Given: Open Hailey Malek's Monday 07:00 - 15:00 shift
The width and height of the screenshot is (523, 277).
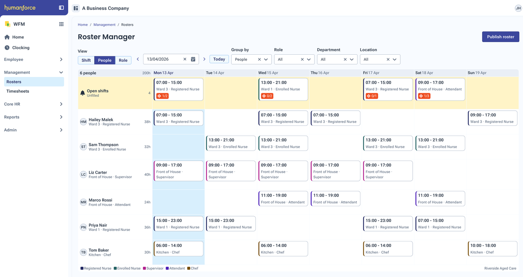Looking at the screenshot, I should click(x=179, y=118).
